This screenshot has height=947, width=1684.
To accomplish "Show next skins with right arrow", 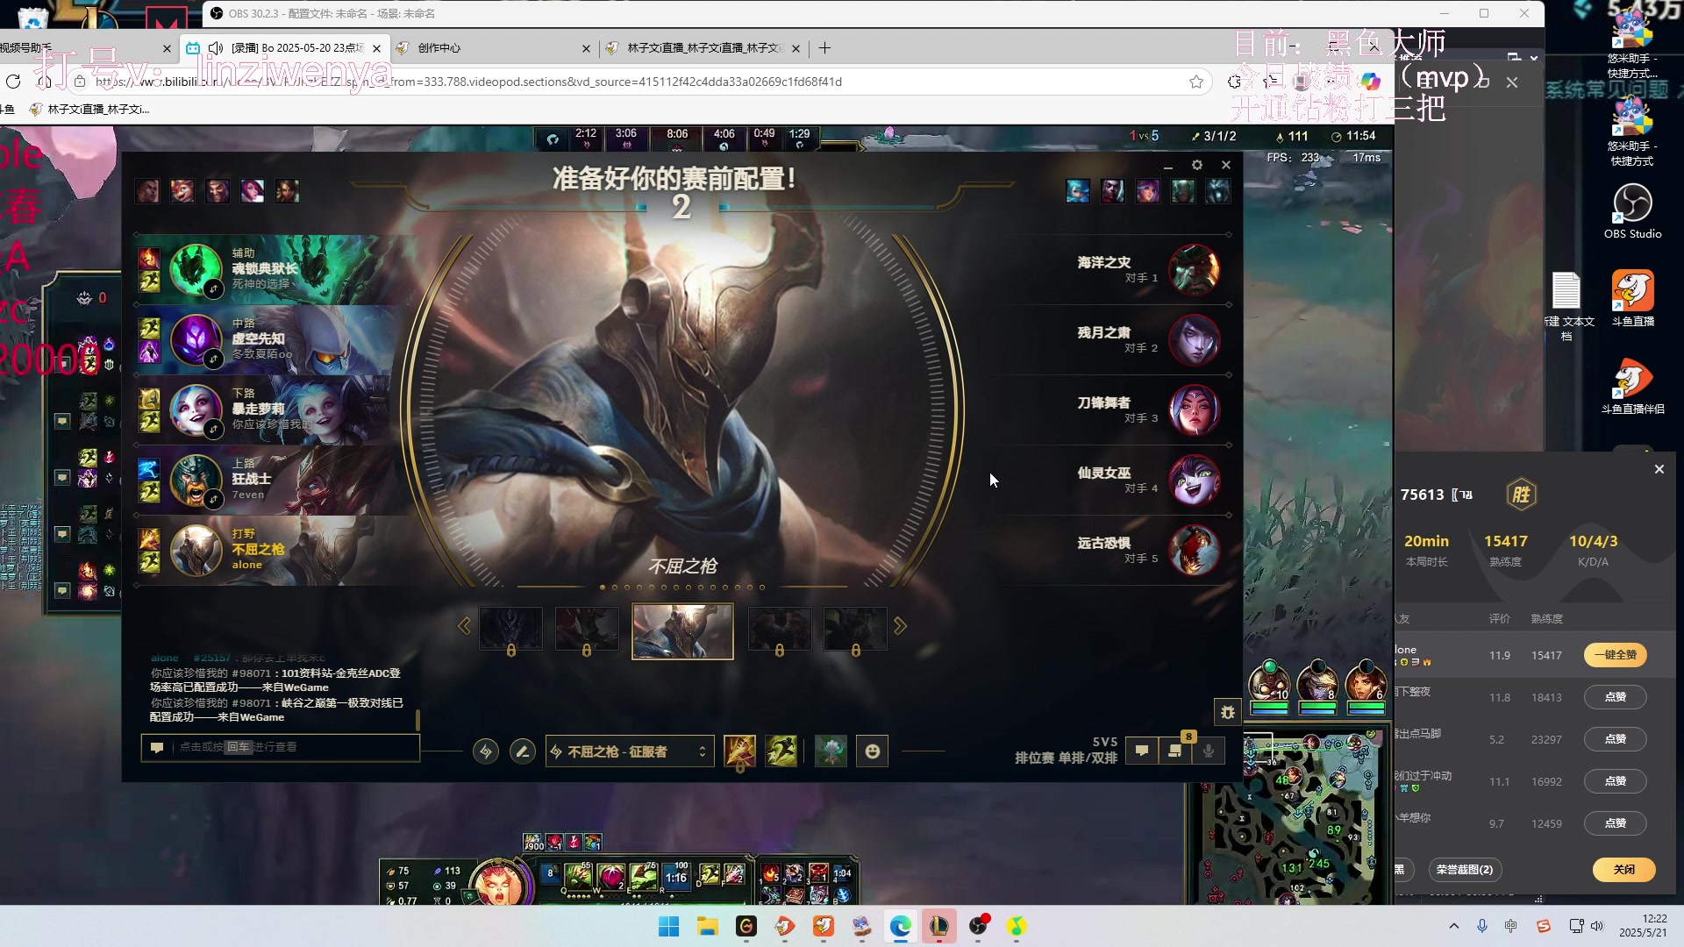I will point(900,626).
